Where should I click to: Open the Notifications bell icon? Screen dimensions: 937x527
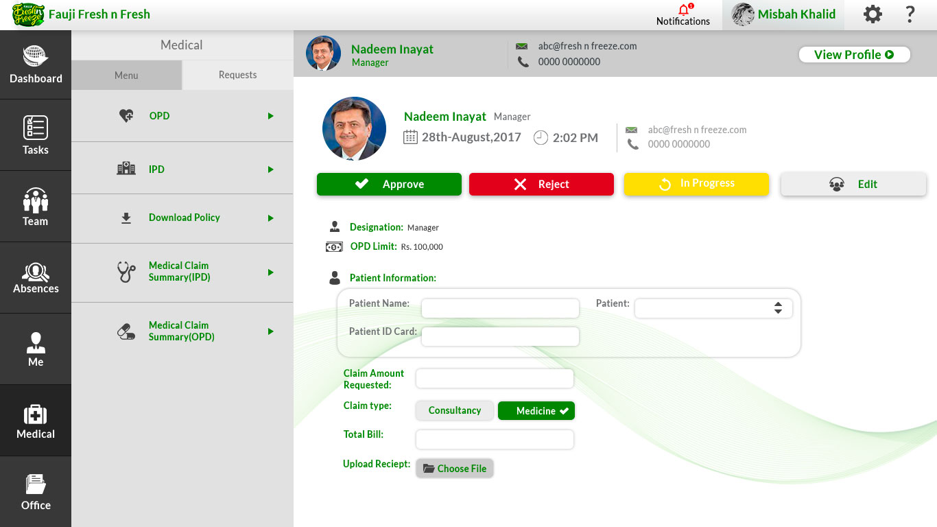(x=683, y=10)
